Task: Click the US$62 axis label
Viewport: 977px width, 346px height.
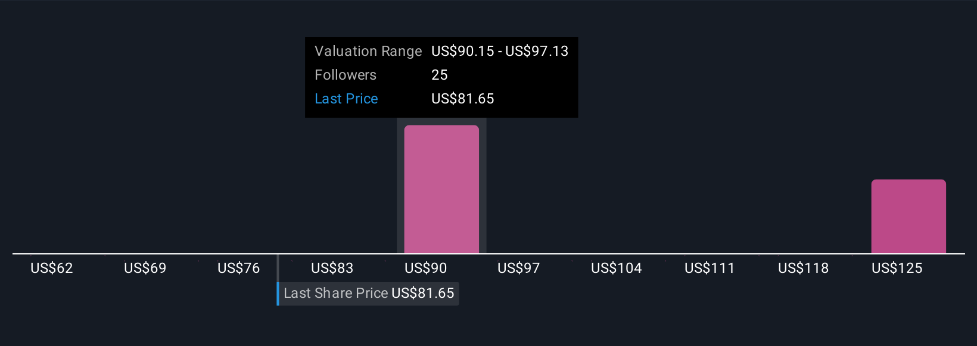Action: coord(52,268)
